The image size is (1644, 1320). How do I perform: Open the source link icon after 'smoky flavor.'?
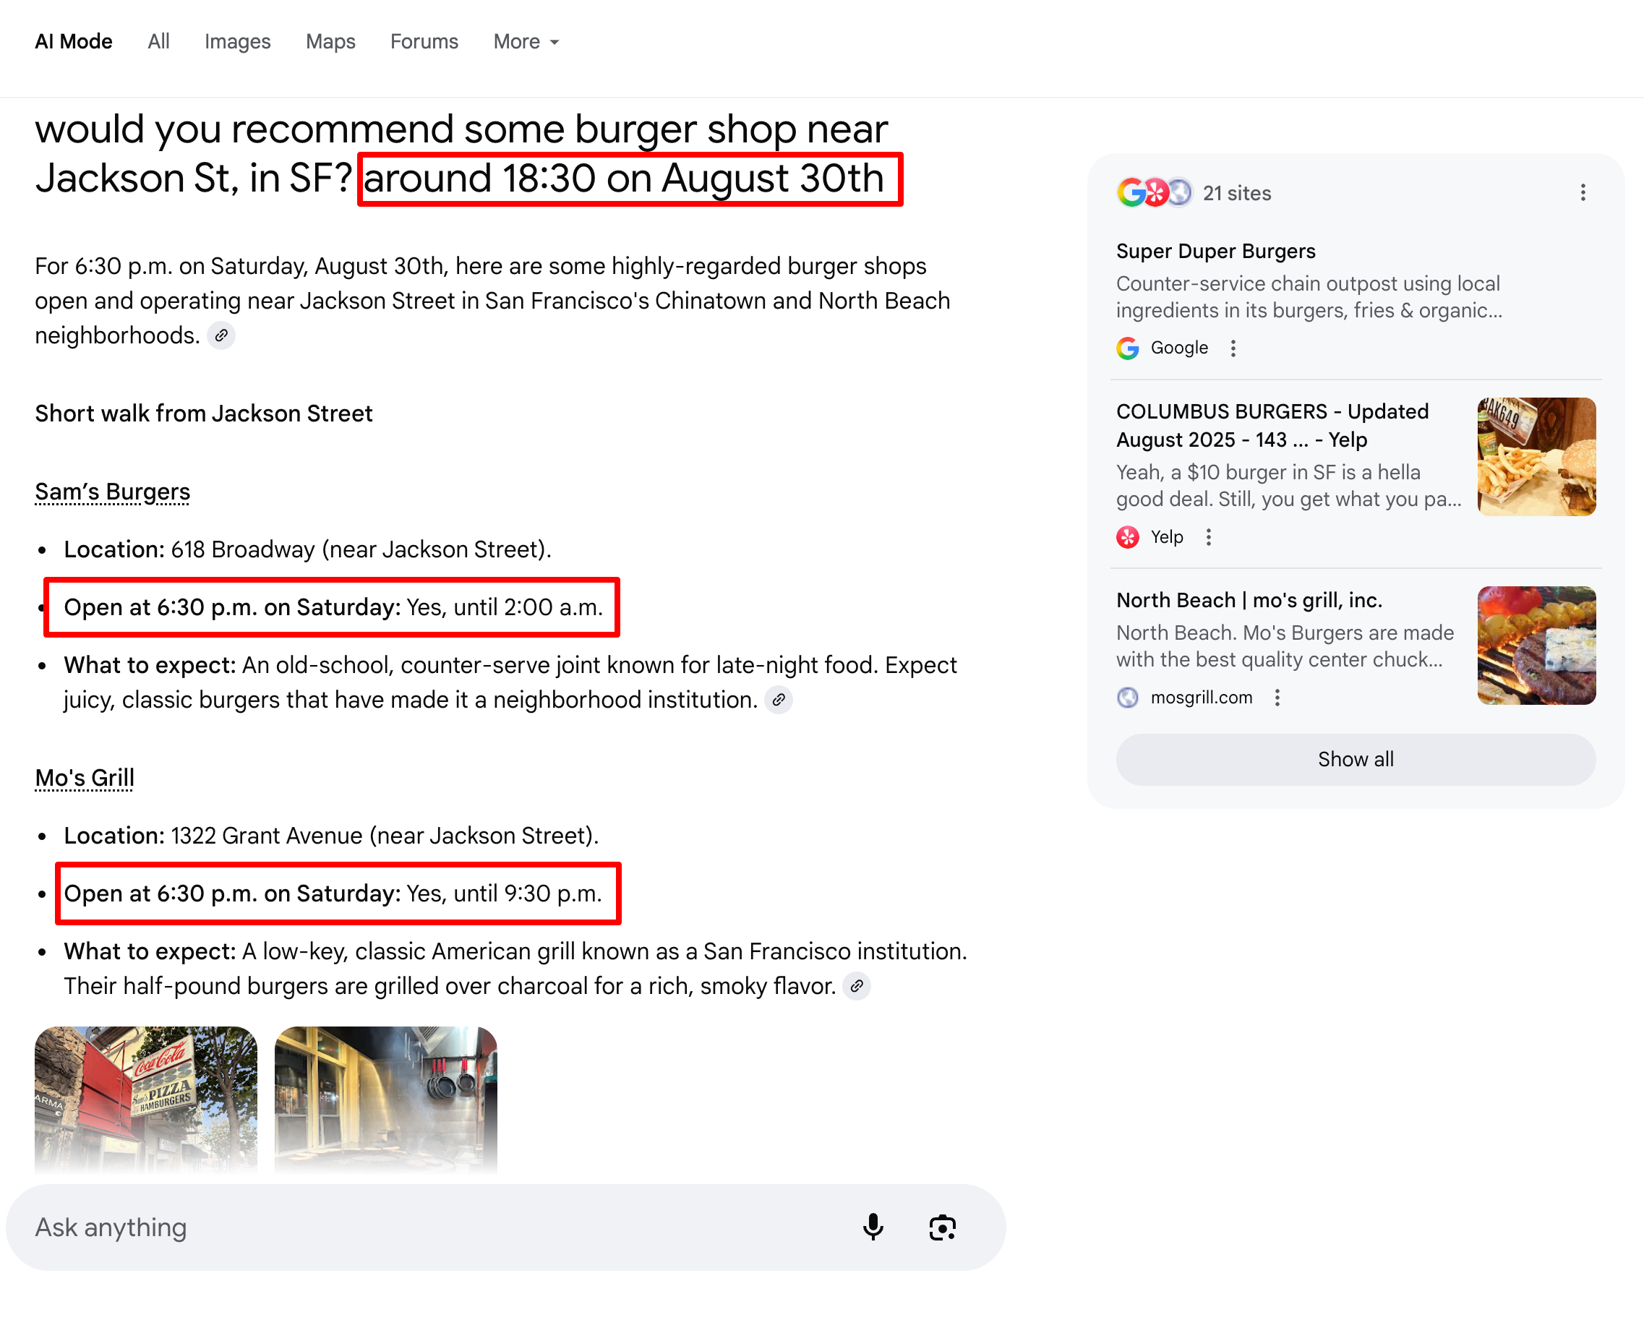(x=857, y=986)
